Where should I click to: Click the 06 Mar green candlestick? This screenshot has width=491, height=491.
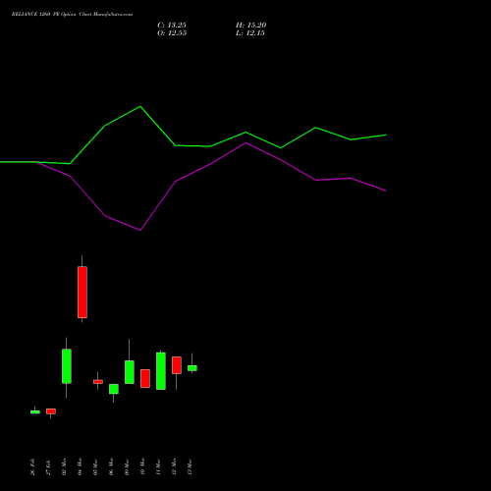coord(114,389)
